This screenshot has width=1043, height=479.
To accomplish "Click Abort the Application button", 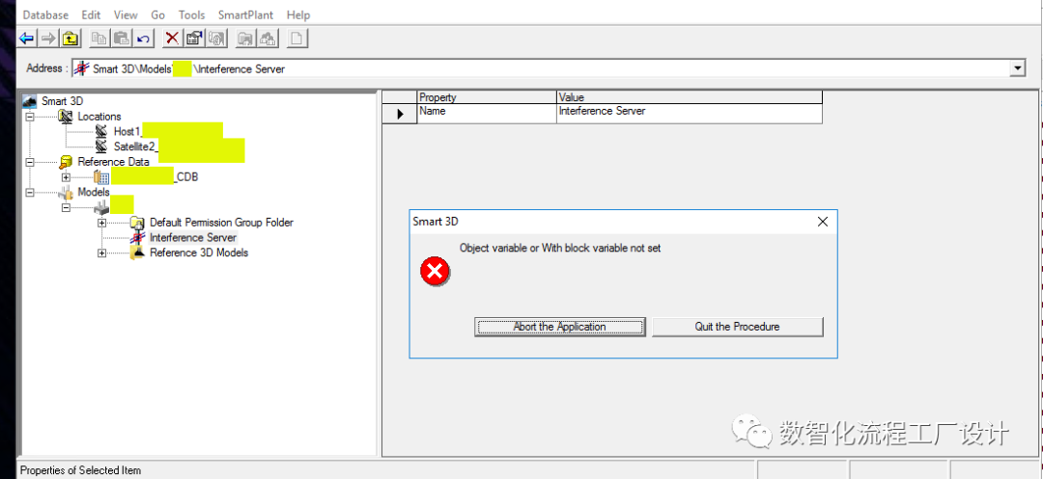I will [559, 327].
